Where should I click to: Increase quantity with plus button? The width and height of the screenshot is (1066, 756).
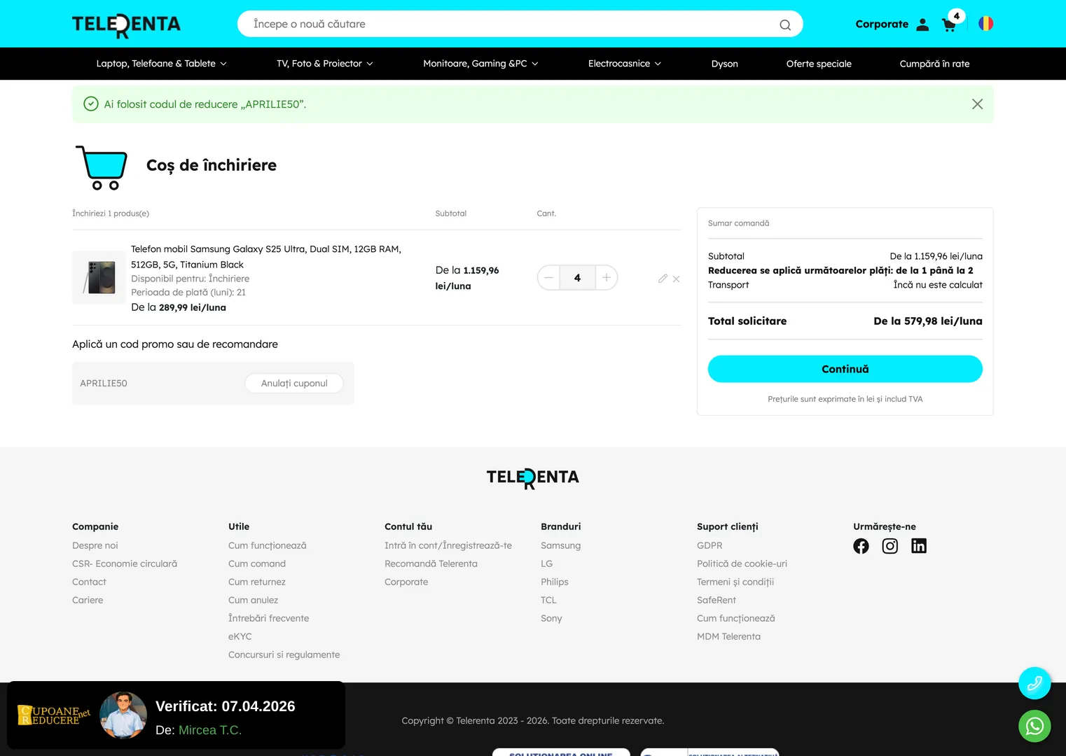(606, 278)
